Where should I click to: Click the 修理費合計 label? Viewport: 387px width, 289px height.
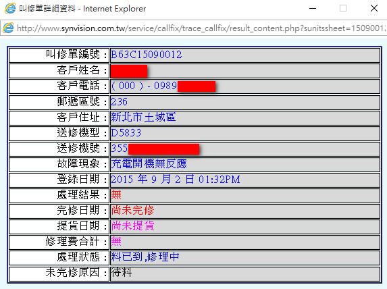77,242
